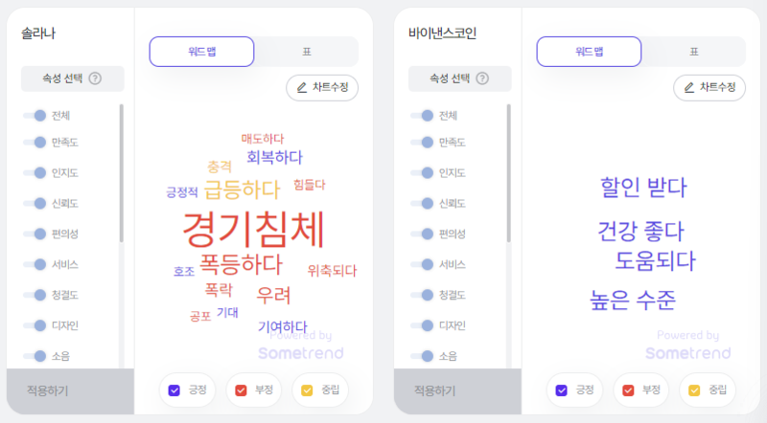This screenshot has width=767, height=423.
Task: Select the 워드맵 tab in 바이낸스코인 panel
Action: tap(589, 52)
